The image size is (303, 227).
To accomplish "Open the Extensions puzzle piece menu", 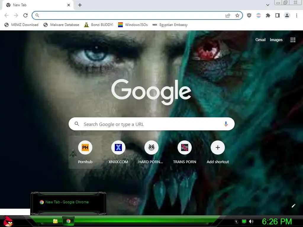I will [x=268, y=15].
